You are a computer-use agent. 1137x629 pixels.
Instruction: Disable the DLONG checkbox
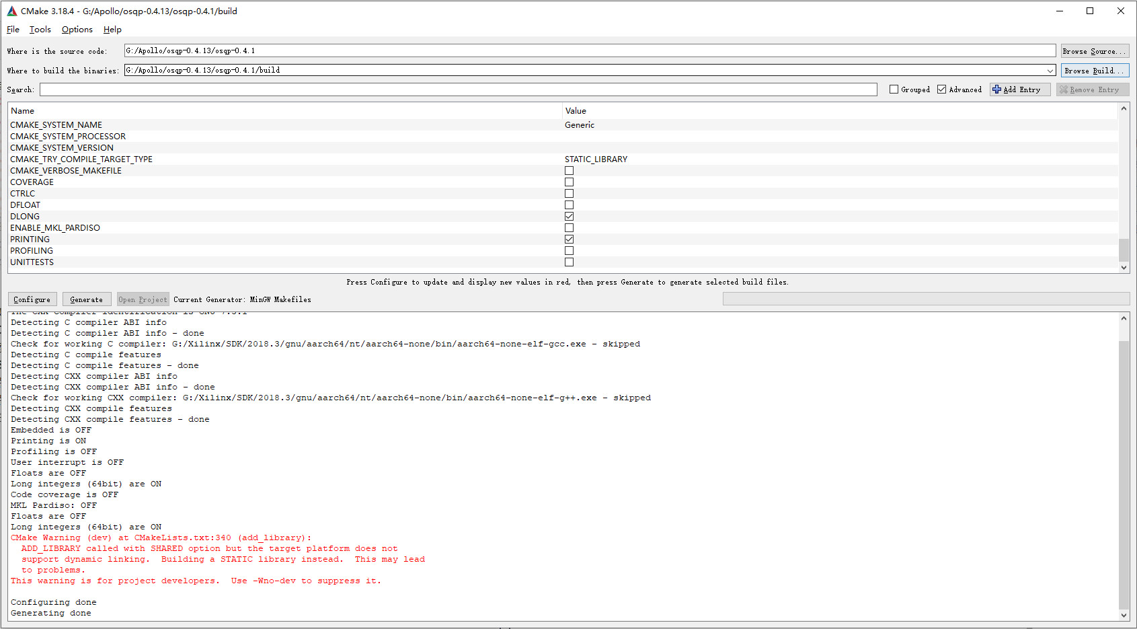click(570, 217)
